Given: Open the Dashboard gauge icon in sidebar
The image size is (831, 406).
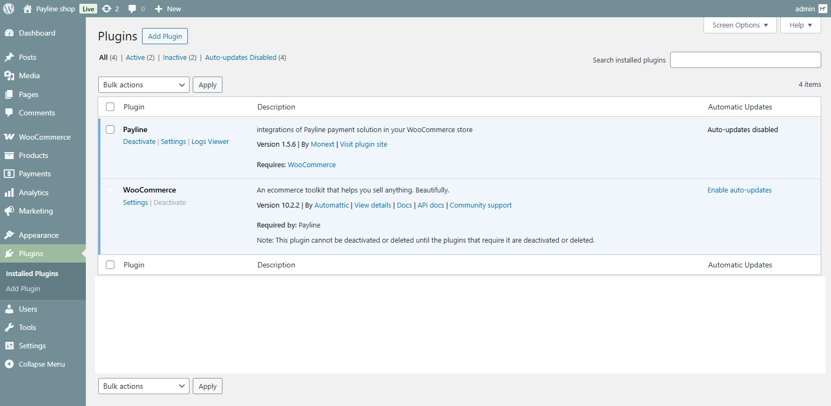Looking at the screenshot, I should click(9, 33).
